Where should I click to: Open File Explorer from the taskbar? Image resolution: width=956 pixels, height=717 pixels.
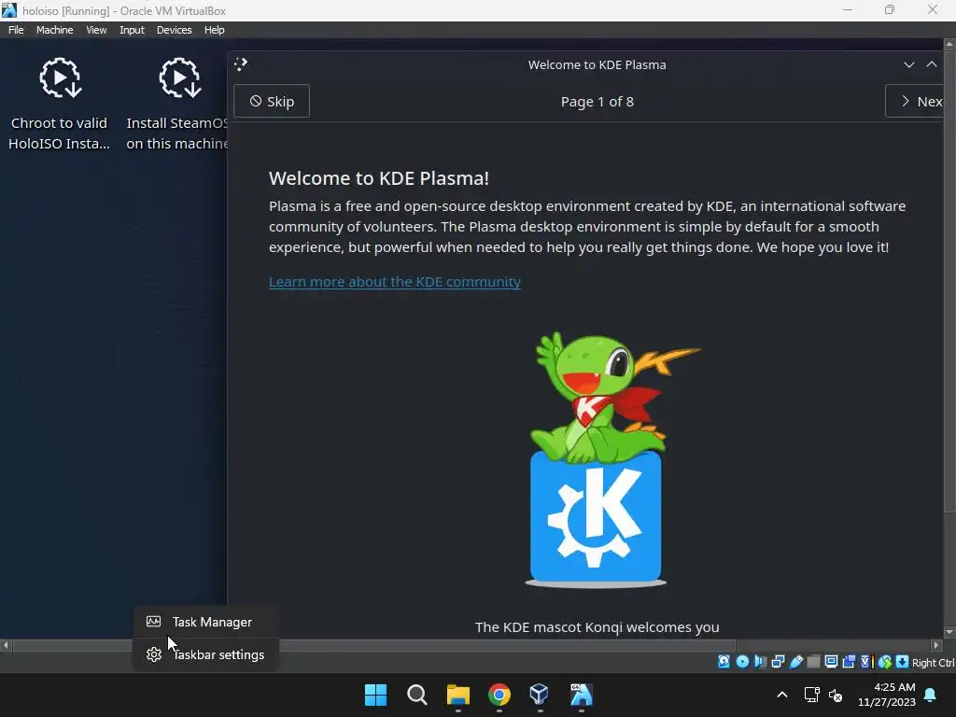457,695
